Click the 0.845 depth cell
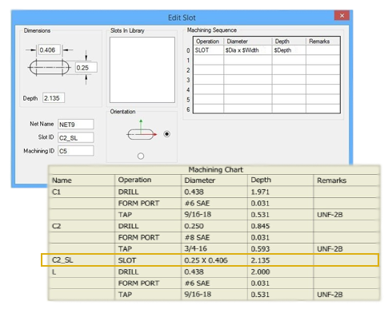The width and height of the screenshot is (392, 313). coord(280,226)
